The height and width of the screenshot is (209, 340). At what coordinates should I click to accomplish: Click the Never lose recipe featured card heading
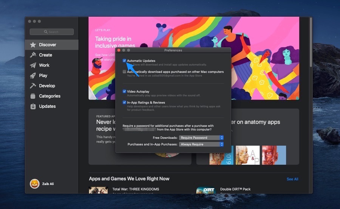pyautogui.click(x=106, y=125)
